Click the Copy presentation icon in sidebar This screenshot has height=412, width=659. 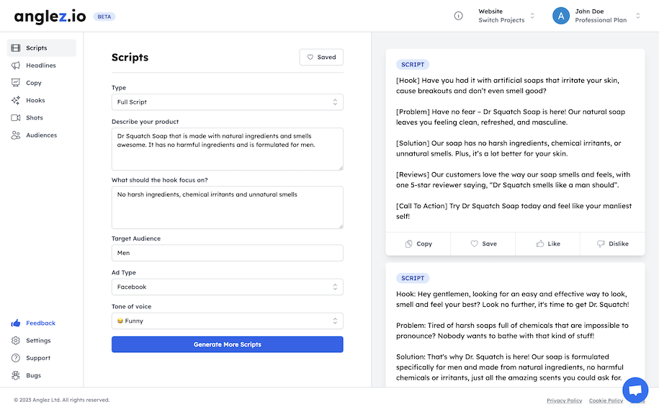16,83
